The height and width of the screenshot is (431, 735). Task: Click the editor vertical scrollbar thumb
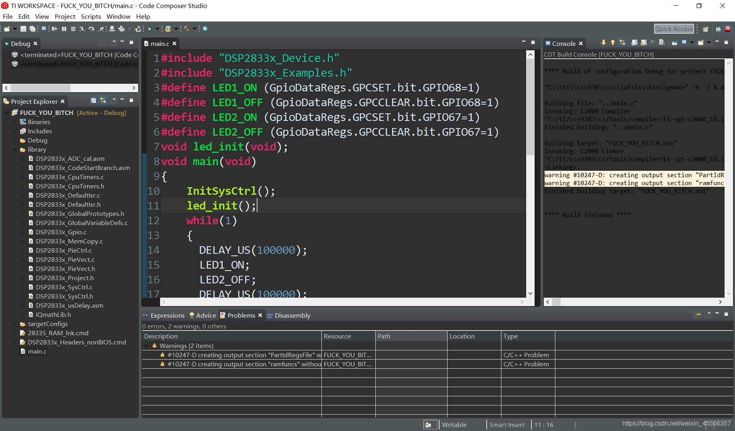[530, 107]
